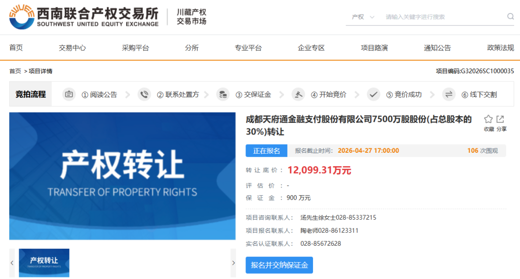Click the next thumbnail arrow
This screenshot has height=279, width=520.
pos(234,263)
